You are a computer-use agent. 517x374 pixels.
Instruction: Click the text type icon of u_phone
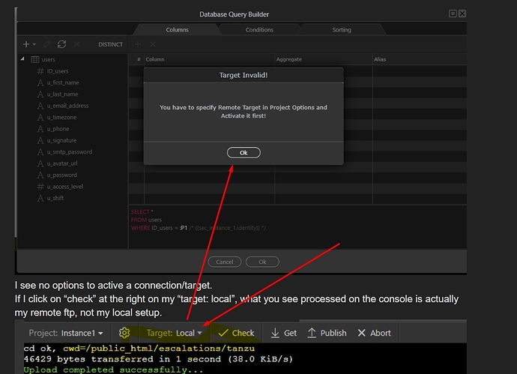point(40,129)
